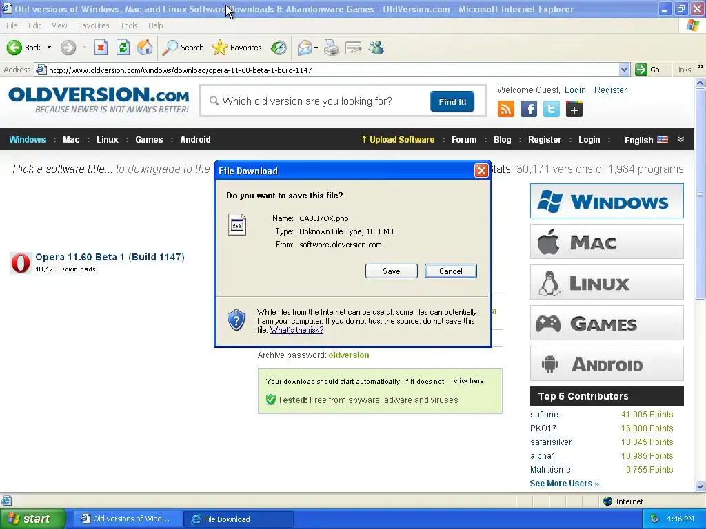Open the Mail button dropdown arrow
Viewport: 706px width, 529px height.
(x=316, y=48)
